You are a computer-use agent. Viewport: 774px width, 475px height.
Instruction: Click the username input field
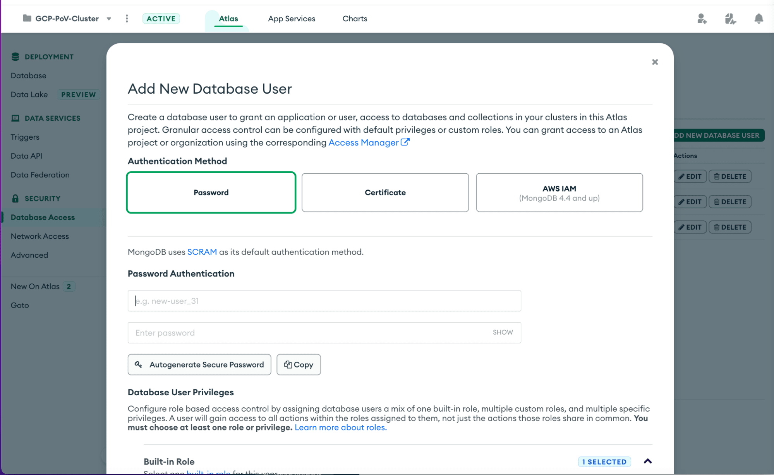click(324, 301)
